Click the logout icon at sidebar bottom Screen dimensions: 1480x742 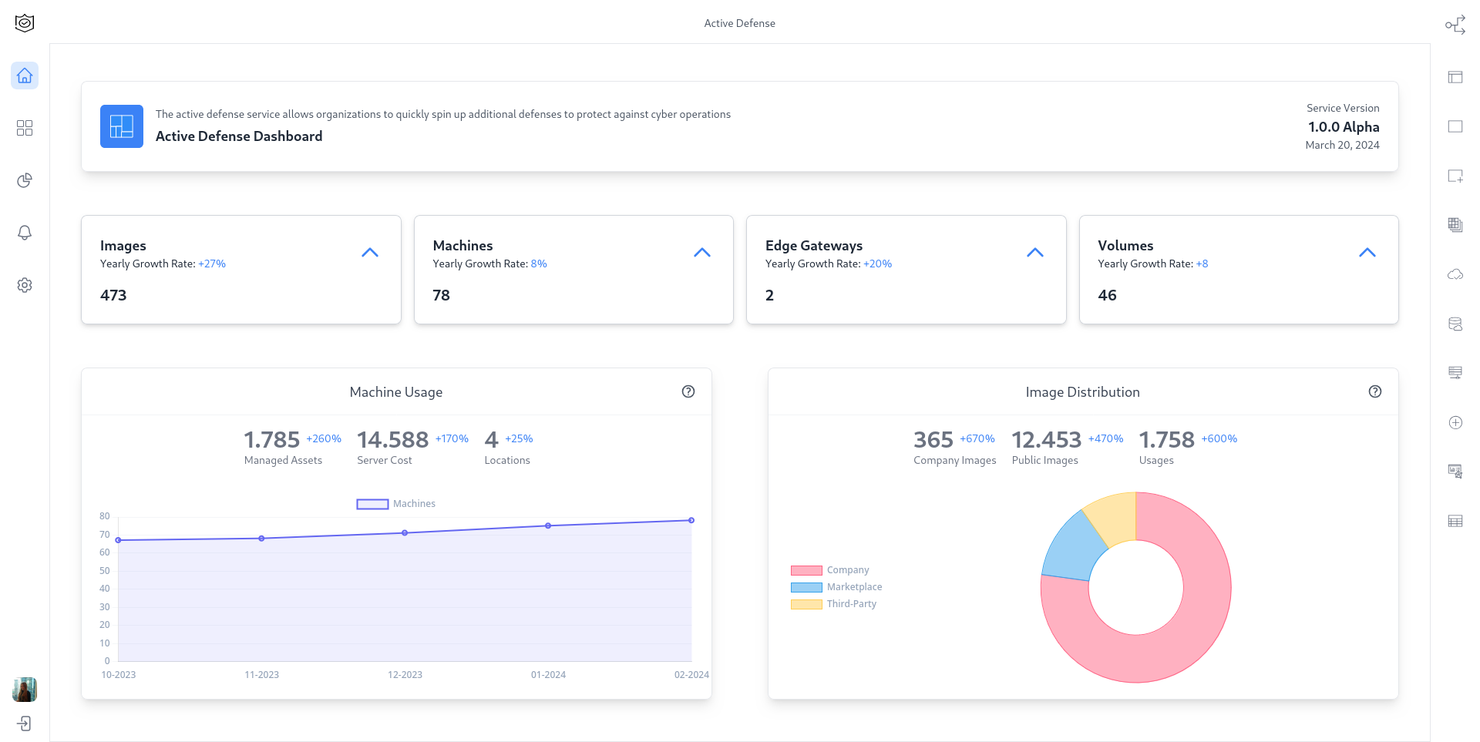(25, 724)
